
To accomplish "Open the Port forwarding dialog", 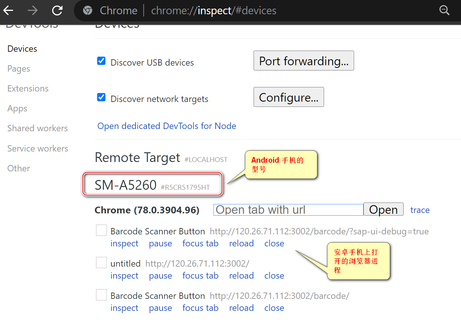I will click(x=304, y=61).
